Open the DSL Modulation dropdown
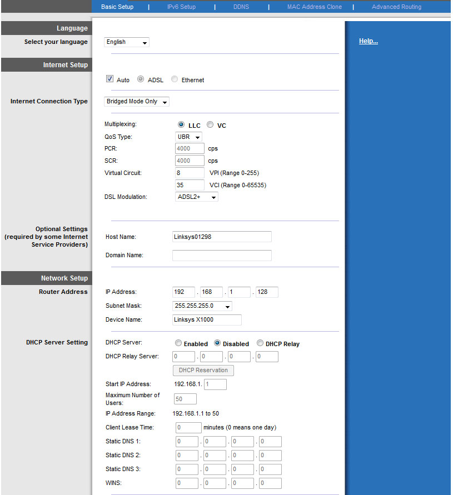The height and width of the screenshot is (495, 453). point(197,197)
